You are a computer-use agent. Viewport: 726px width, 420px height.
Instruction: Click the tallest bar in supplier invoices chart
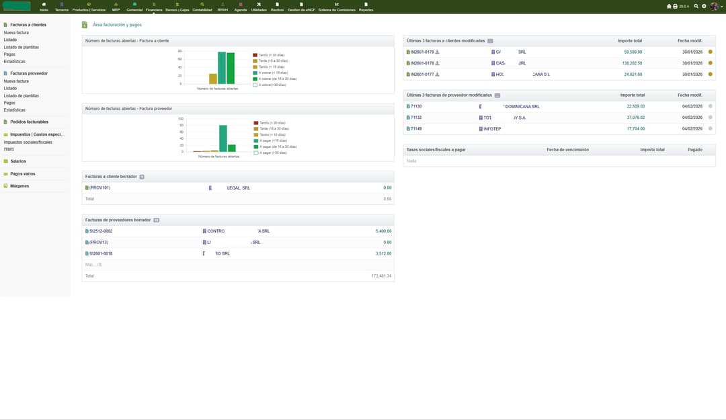point(223,138)
